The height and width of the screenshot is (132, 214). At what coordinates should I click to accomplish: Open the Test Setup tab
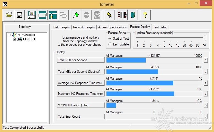click(x=160, y=27)
